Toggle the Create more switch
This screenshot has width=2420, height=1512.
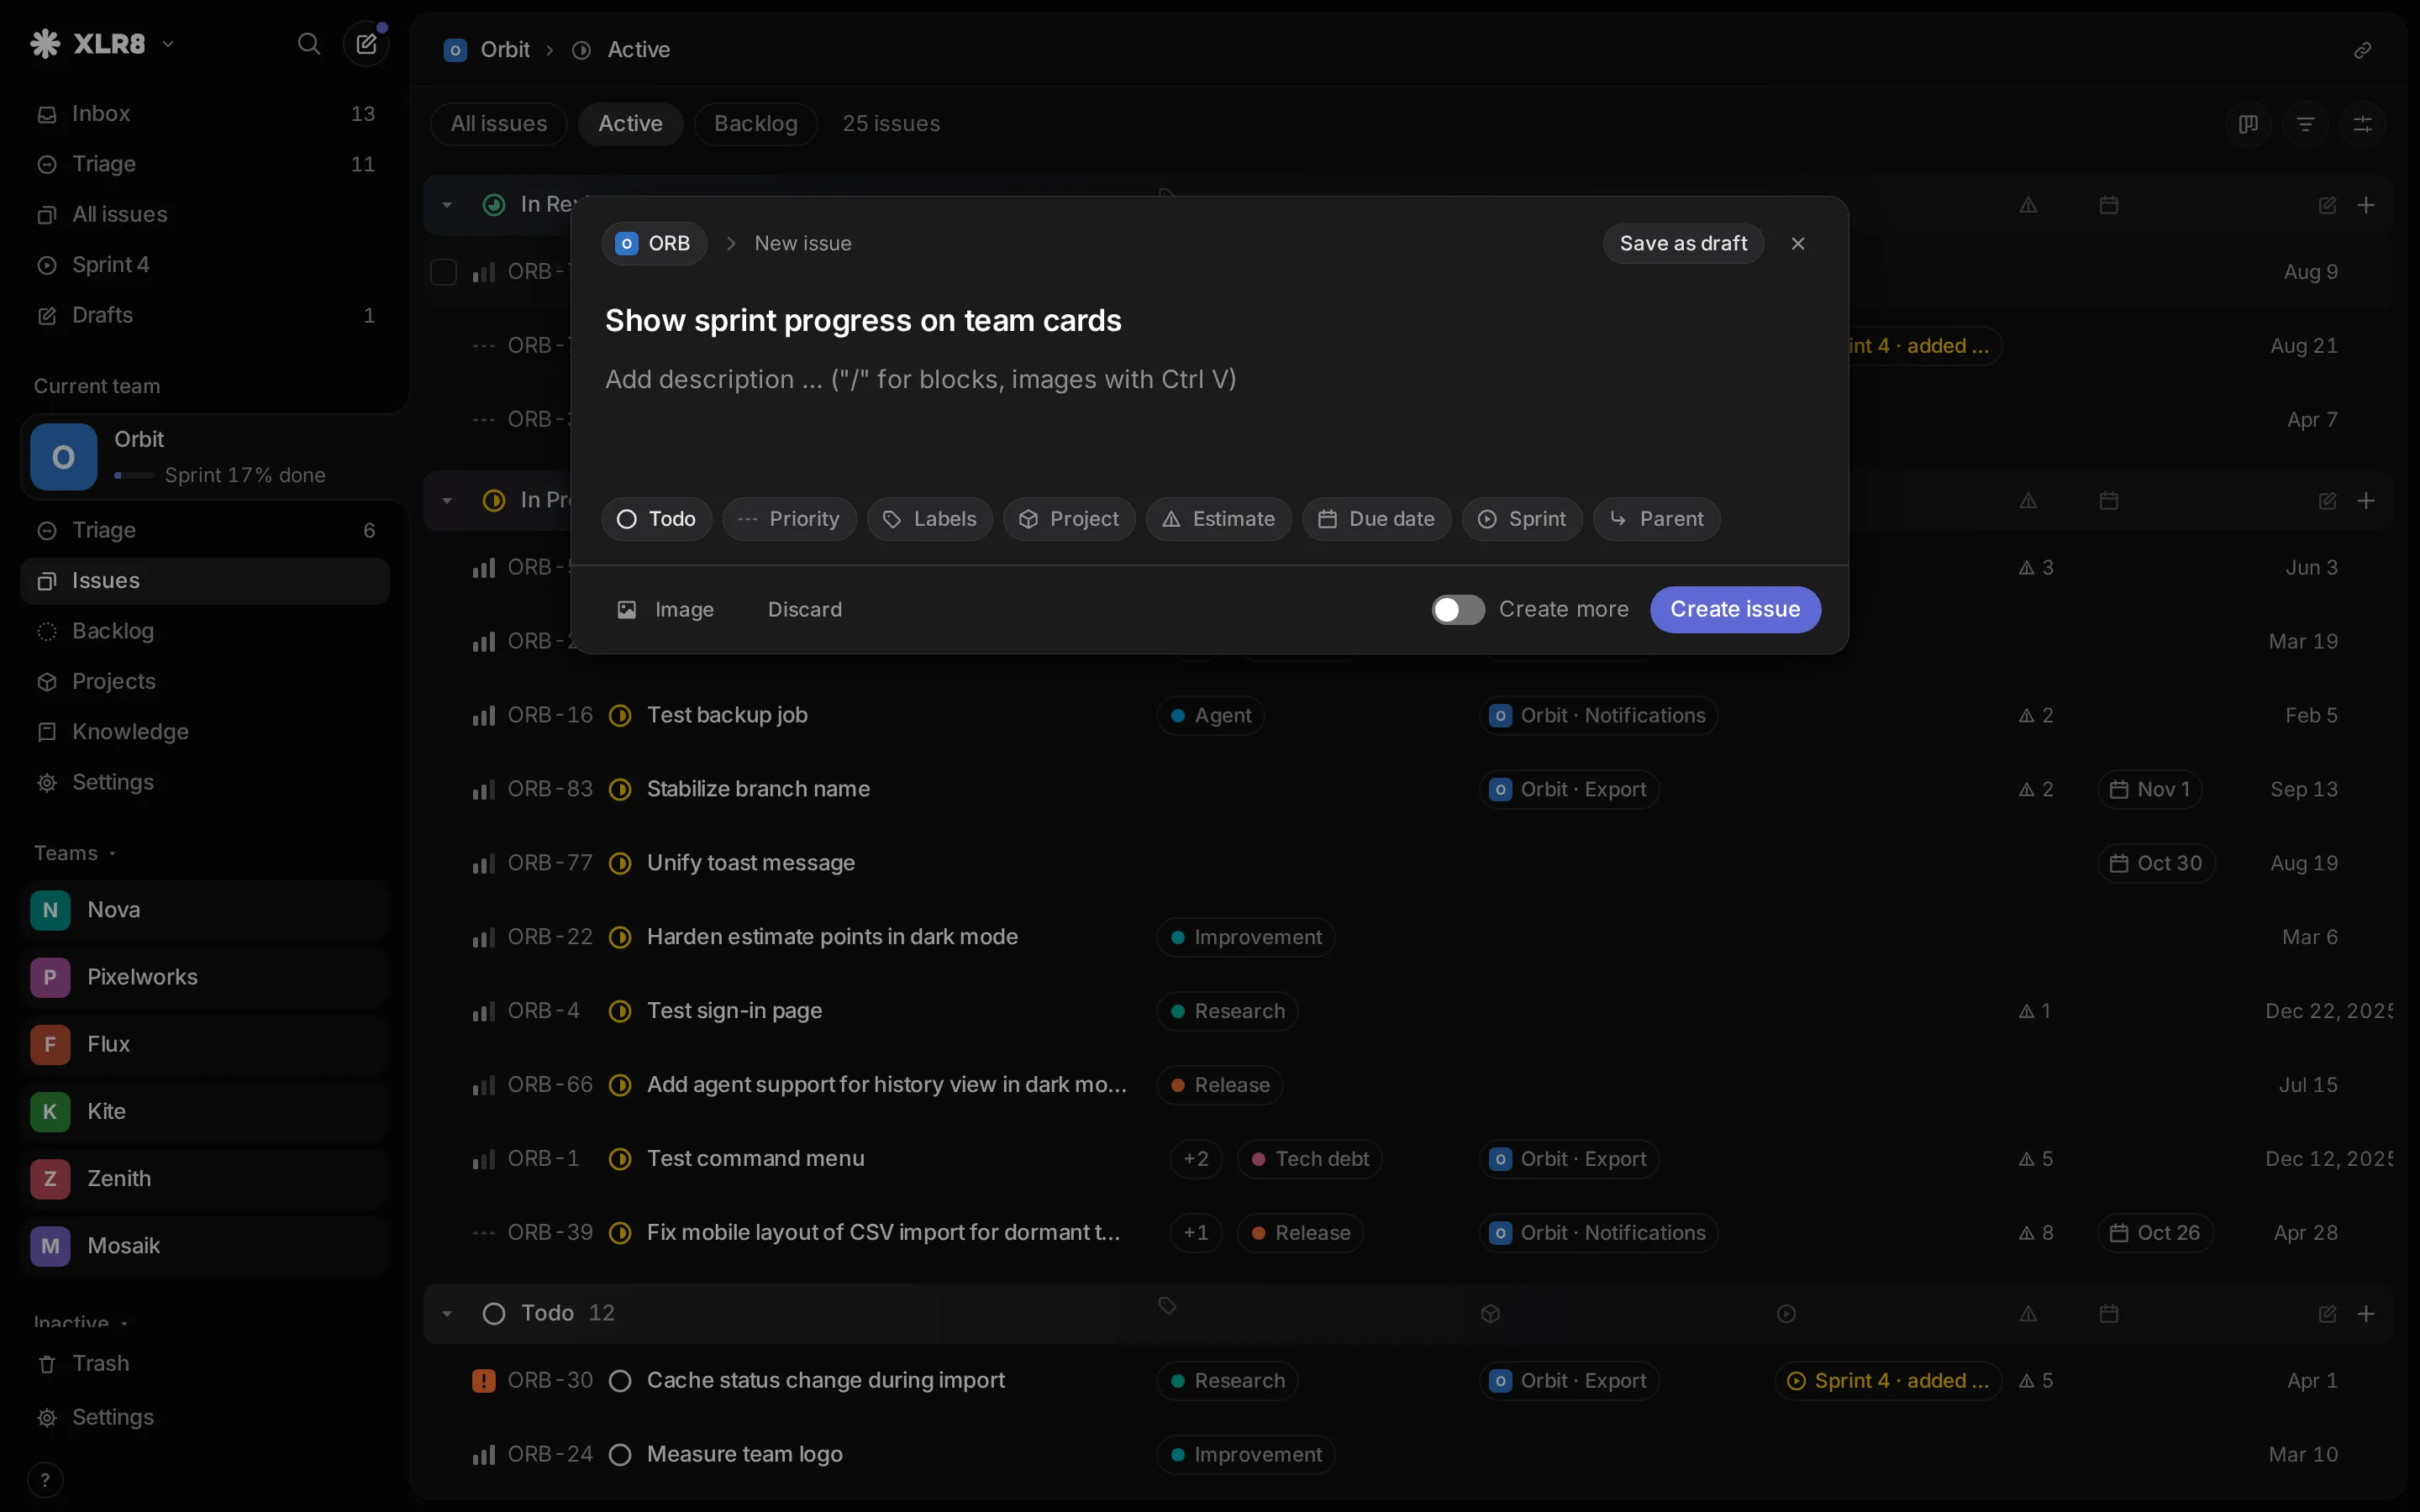pos(1457,610)
